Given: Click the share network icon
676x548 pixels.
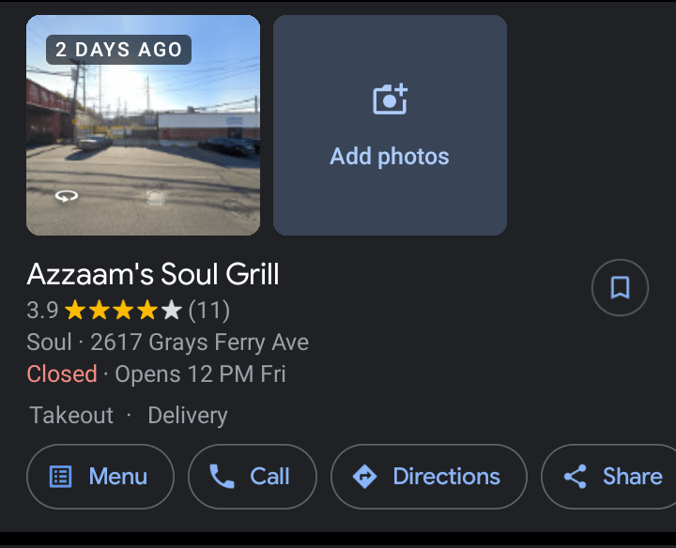Looking at the screenshot, I should [575, 477].
